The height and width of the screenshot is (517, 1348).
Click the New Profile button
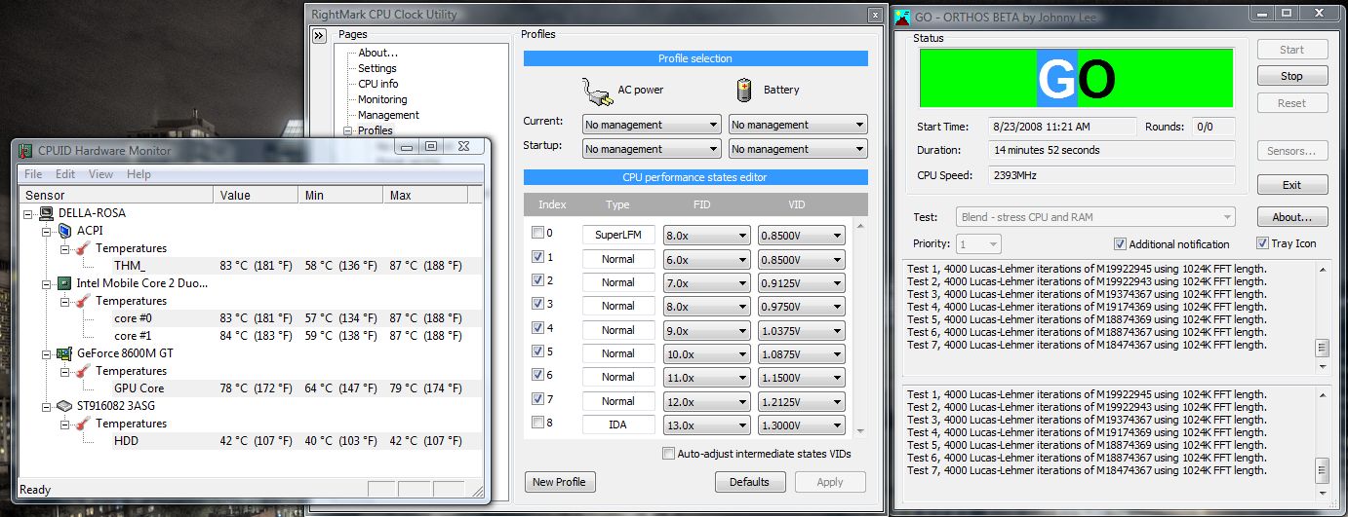coord(559,482)
